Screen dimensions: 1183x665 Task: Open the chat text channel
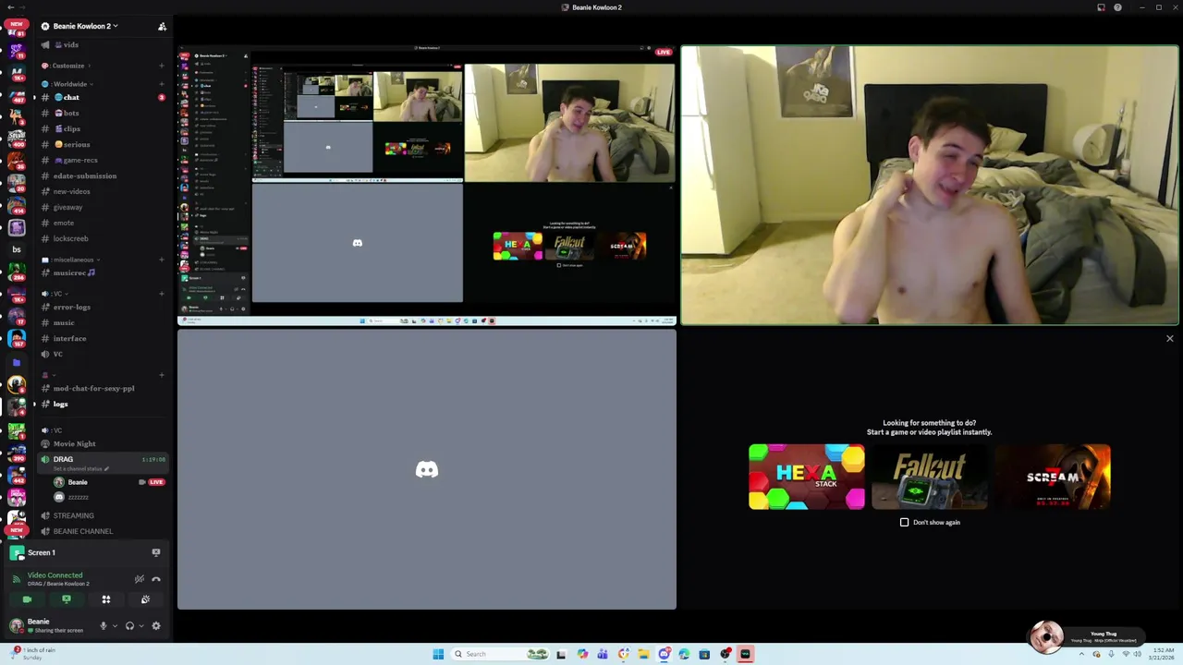(x=102, y=97)
